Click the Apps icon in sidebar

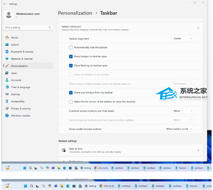tap(7, 73)
